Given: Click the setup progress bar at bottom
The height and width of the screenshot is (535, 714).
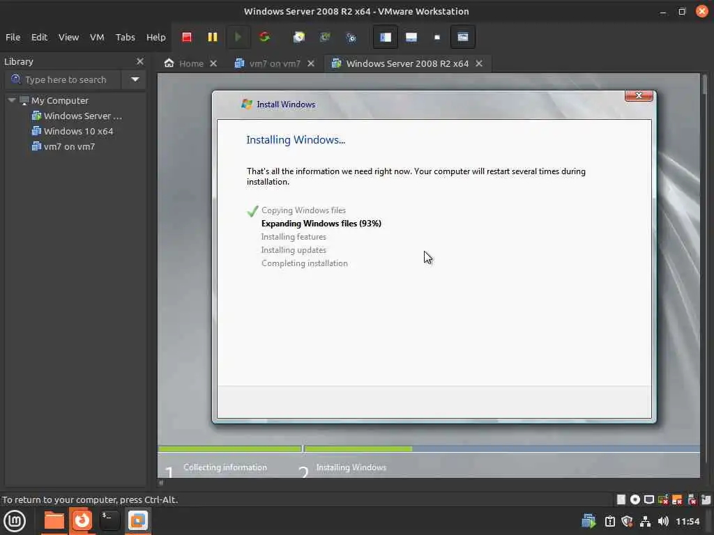Looking at the screenshot, I should tap(429, 449).
